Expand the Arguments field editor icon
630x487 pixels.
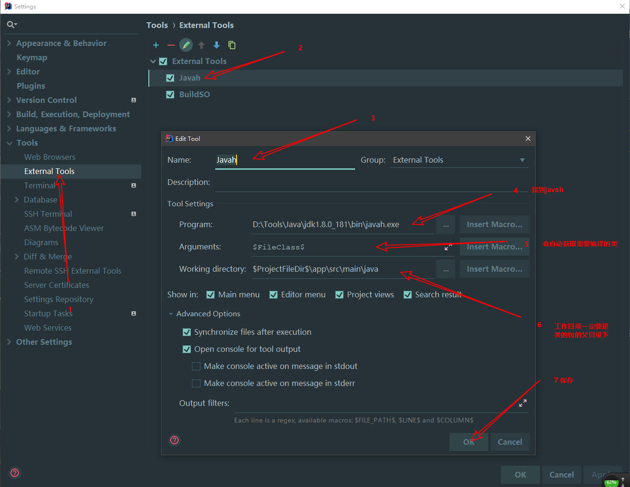[x=448, y=247]
